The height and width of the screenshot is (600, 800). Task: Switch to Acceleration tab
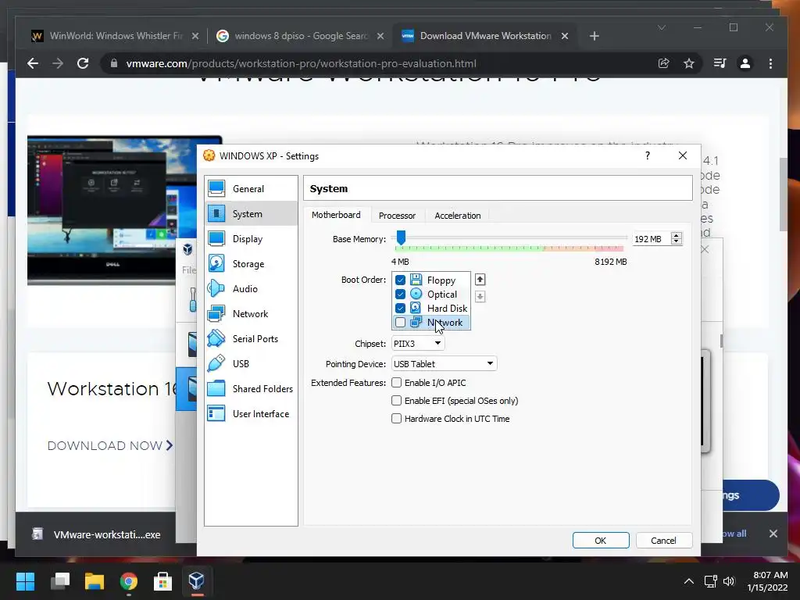pos(458,216)
